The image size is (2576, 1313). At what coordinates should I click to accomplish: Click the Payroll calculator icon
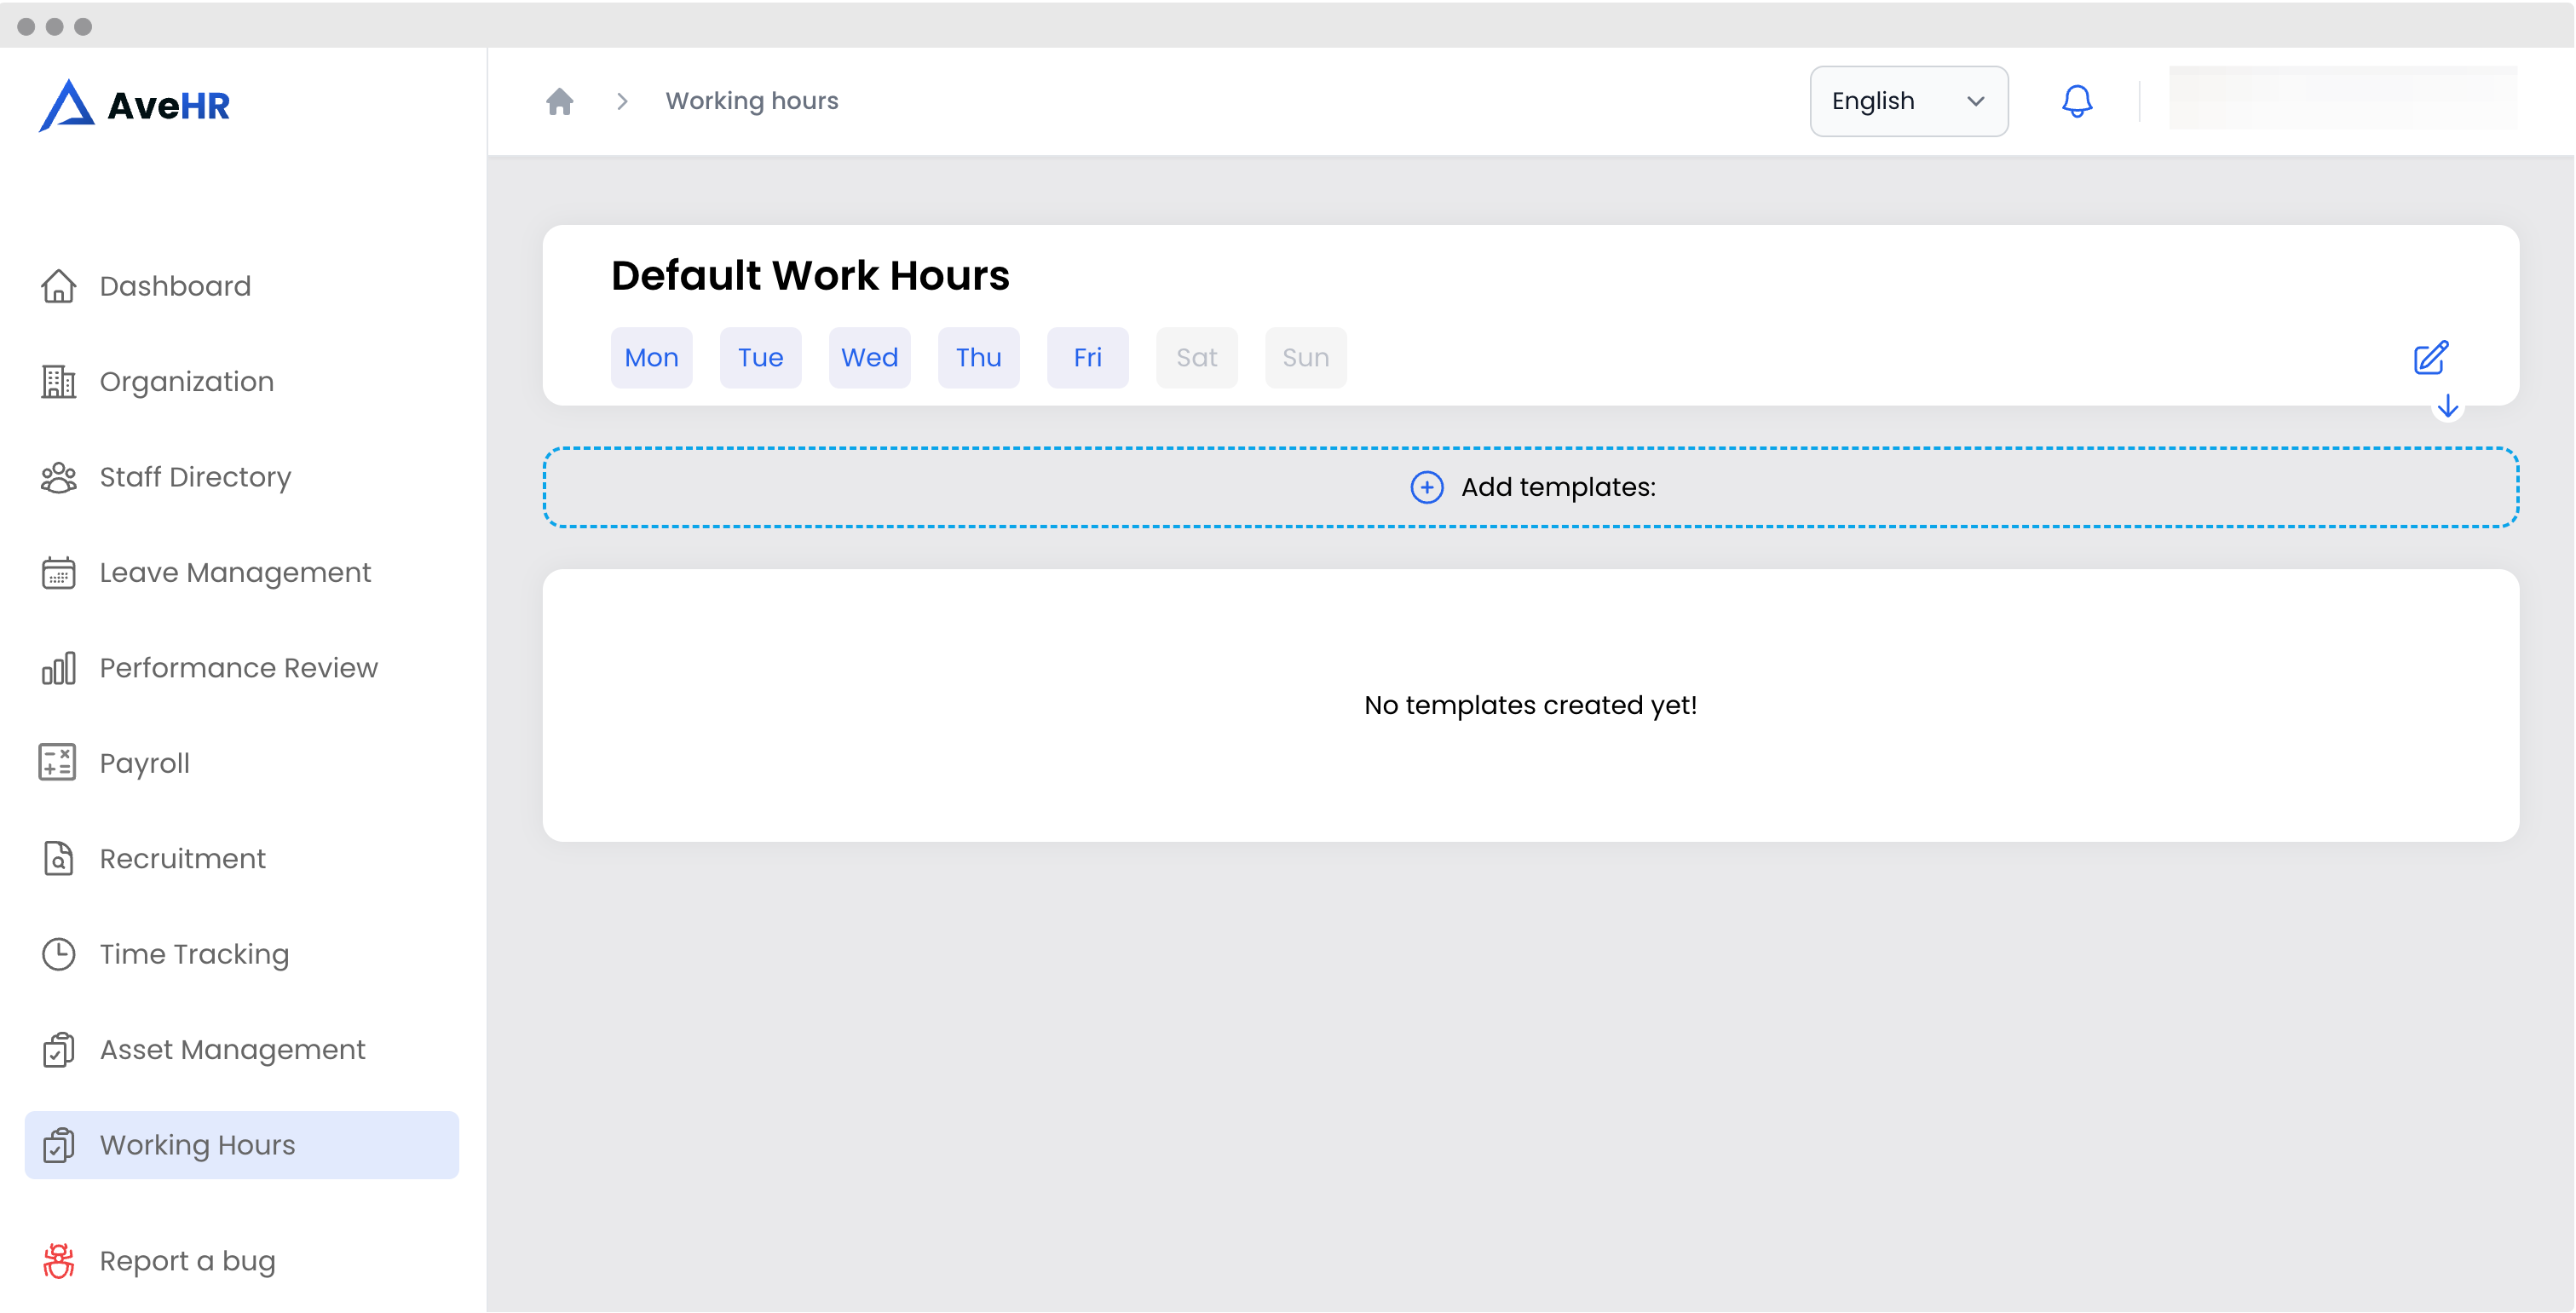tap(58, 763)
